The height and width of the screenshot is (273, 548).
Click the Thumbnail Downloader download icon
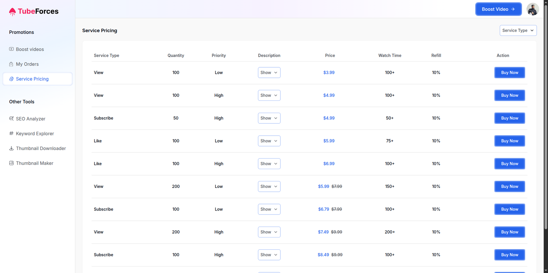[11, 148]
